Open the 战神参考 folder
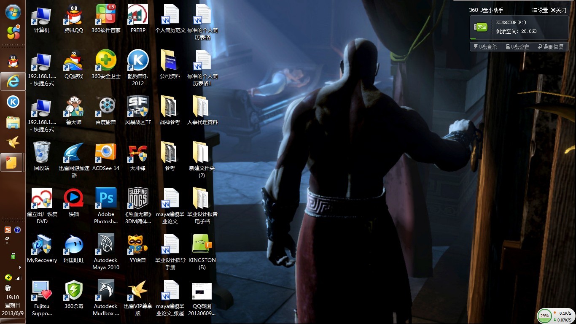Viewport: 576px width, 324px height. coord(170,111)
